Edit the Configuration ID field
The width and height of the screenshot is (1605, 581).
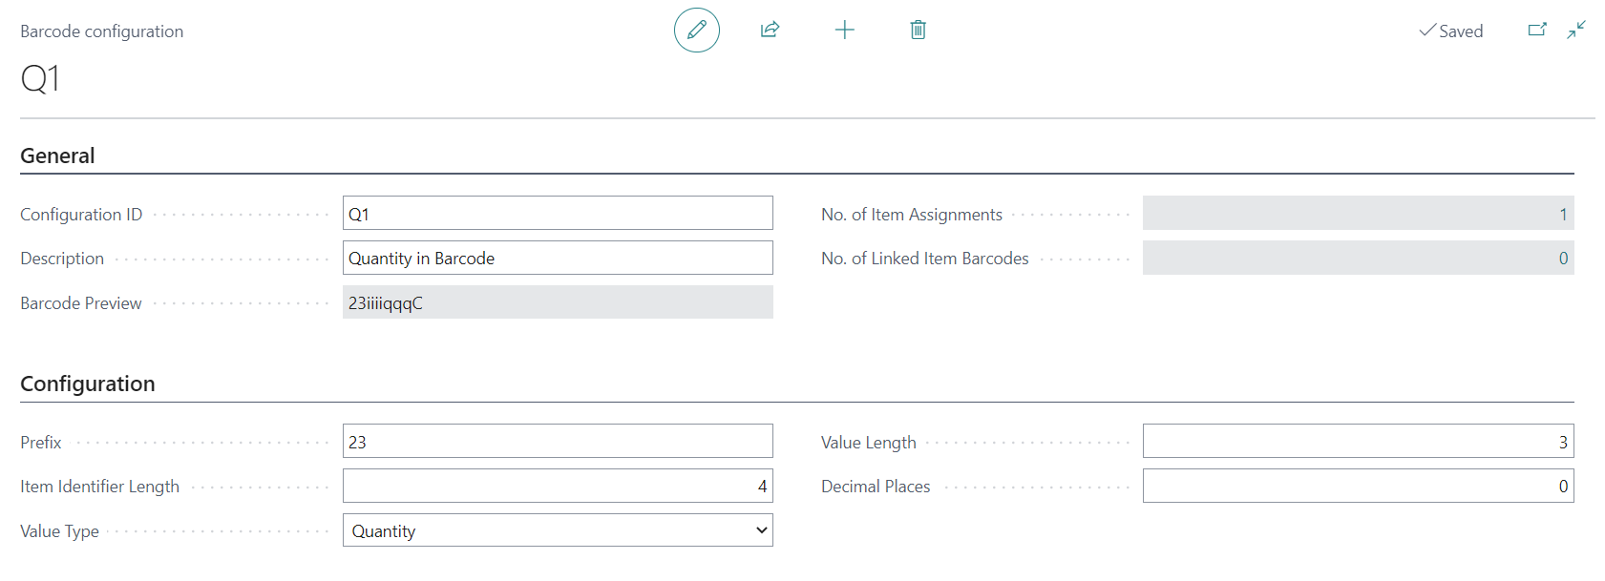pos(558,213)
